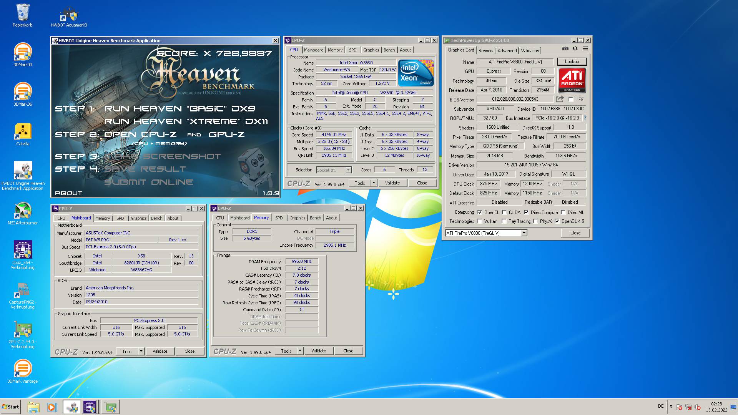Open the SPD tab in top CPU-Z window

coord(353,50)
